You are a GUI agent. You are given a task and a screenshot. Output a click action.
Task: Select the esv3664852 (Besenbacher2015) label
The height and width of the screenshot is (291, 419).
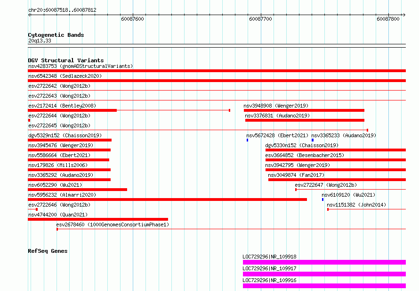tap(305, 155)
